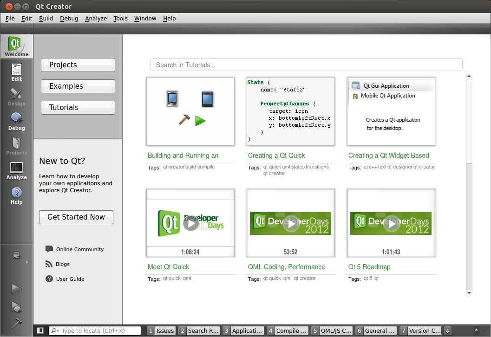
Task: Open the Search Results output pane
Action: coord(199,331)
